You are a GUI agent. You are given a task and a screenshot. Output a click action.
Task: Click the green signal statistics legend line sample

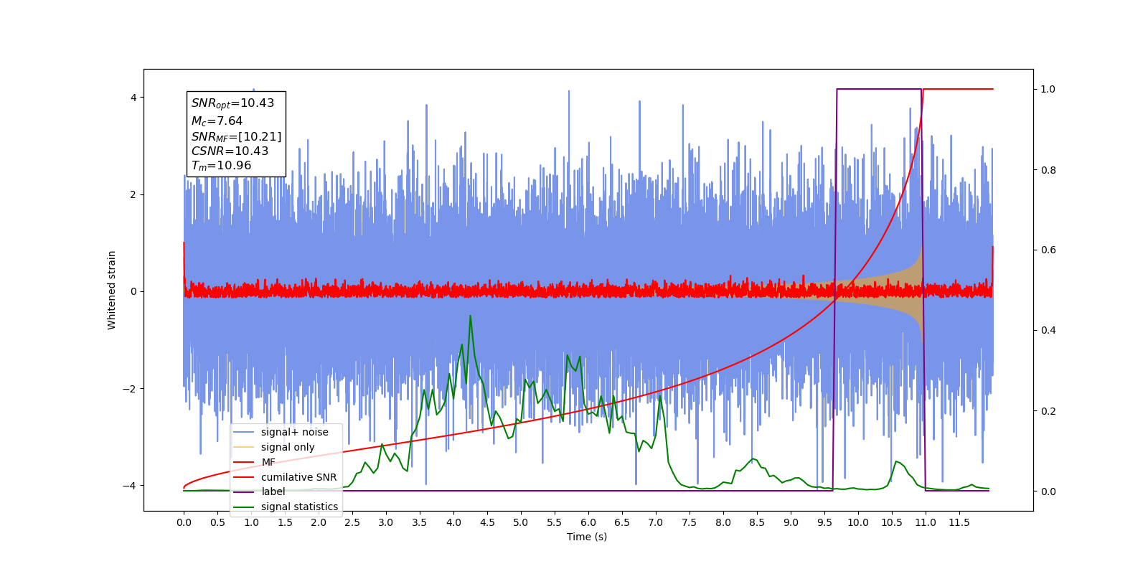(x=244, y=507)
